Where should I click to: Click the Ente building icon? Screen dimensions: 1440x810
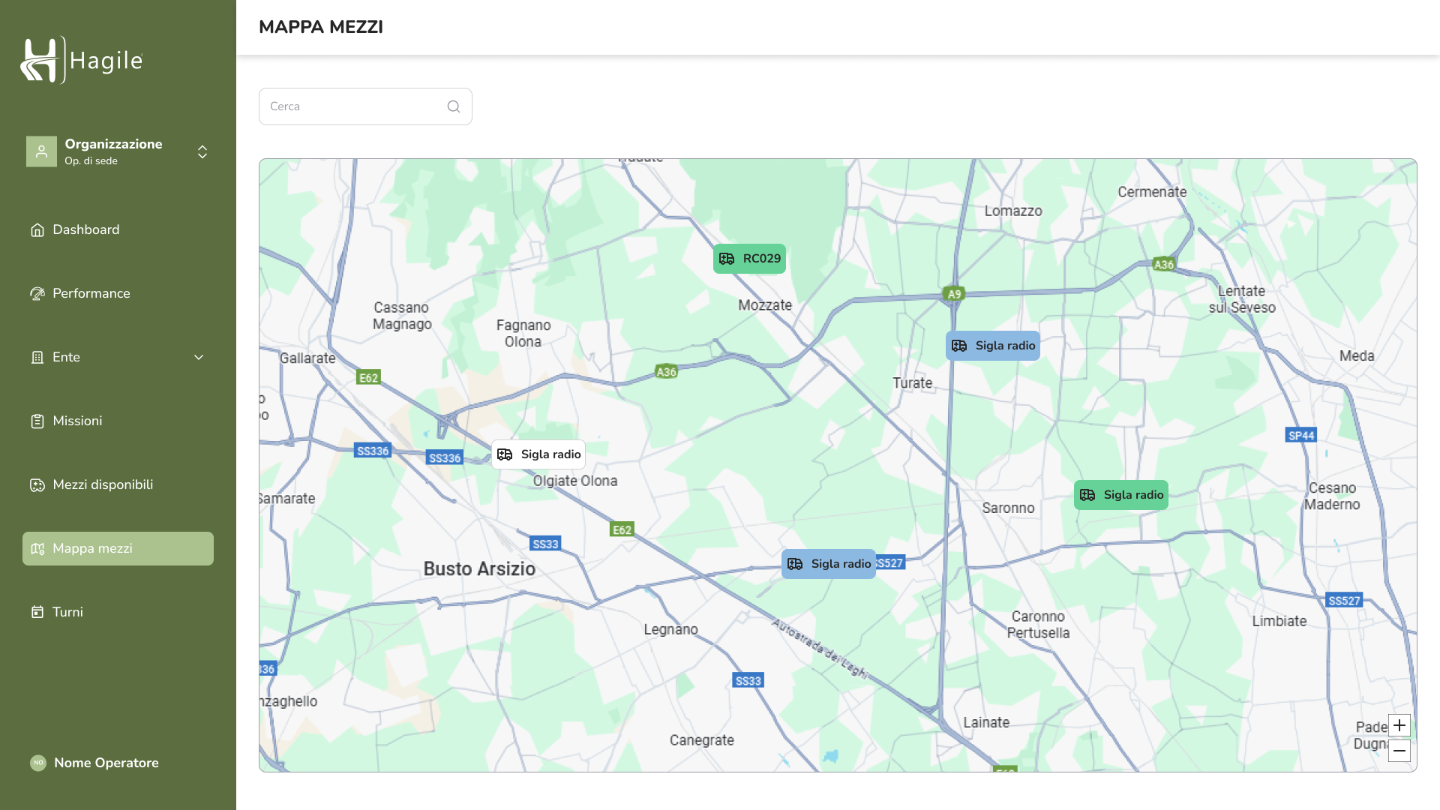tap(37, 357)
